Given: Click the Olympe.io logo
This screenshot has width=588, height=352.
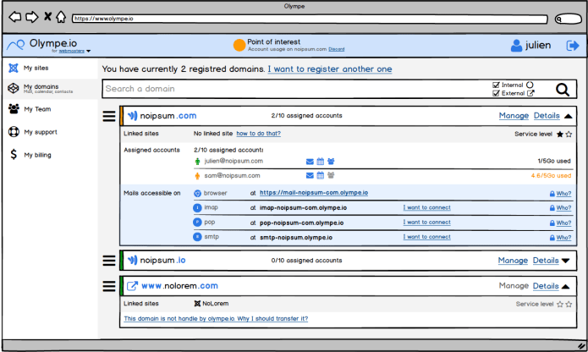Looking at the screenshot, I should [x=42, y=45].
